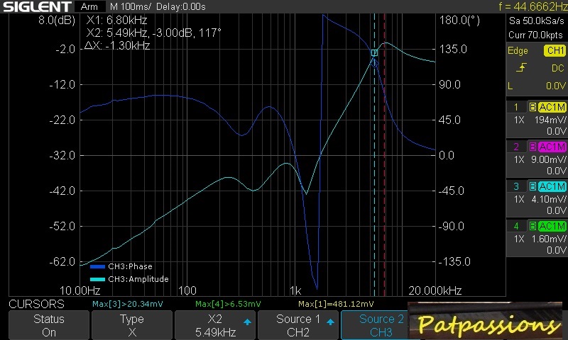Click the channel 1 yellow number indicator
Image resolution: width=568 pixels, height=340 pixels.
tap(516, 107)
